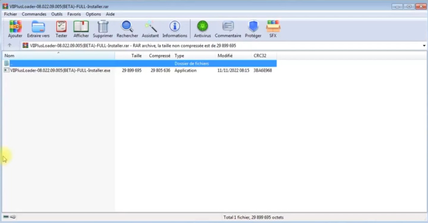428x223 pixels.
Task: Select the Ajouter tool to add files
Action: coord(15,29)
